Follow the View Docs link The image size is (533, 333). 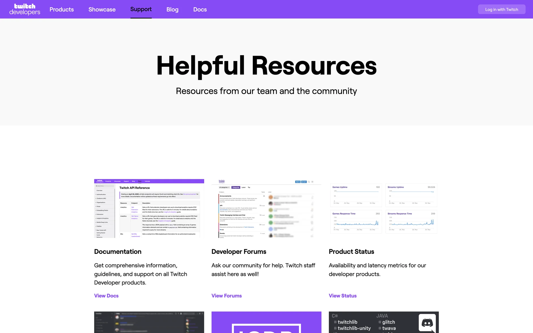tap(106, 296)
